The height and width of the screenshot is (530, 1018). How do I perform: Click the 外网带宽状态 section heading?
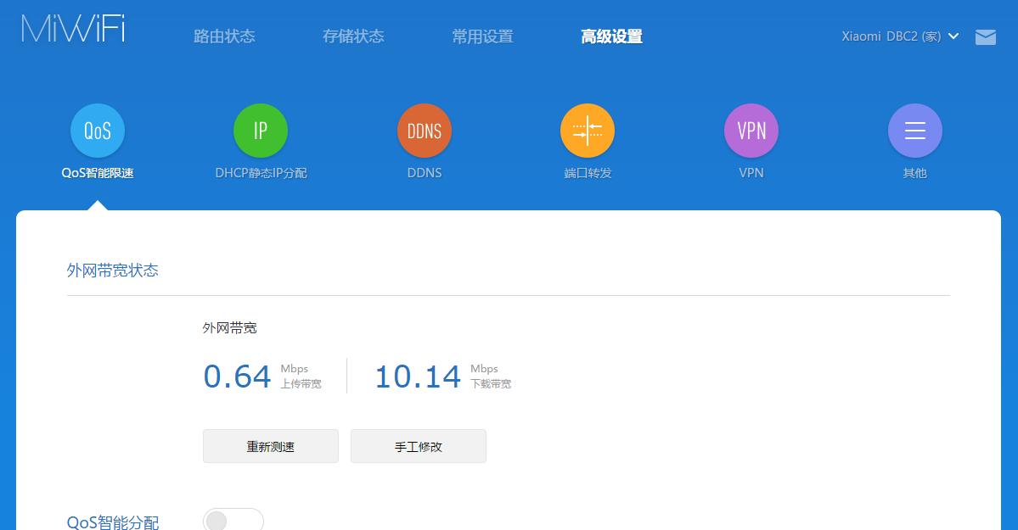(x=112, y=270)
